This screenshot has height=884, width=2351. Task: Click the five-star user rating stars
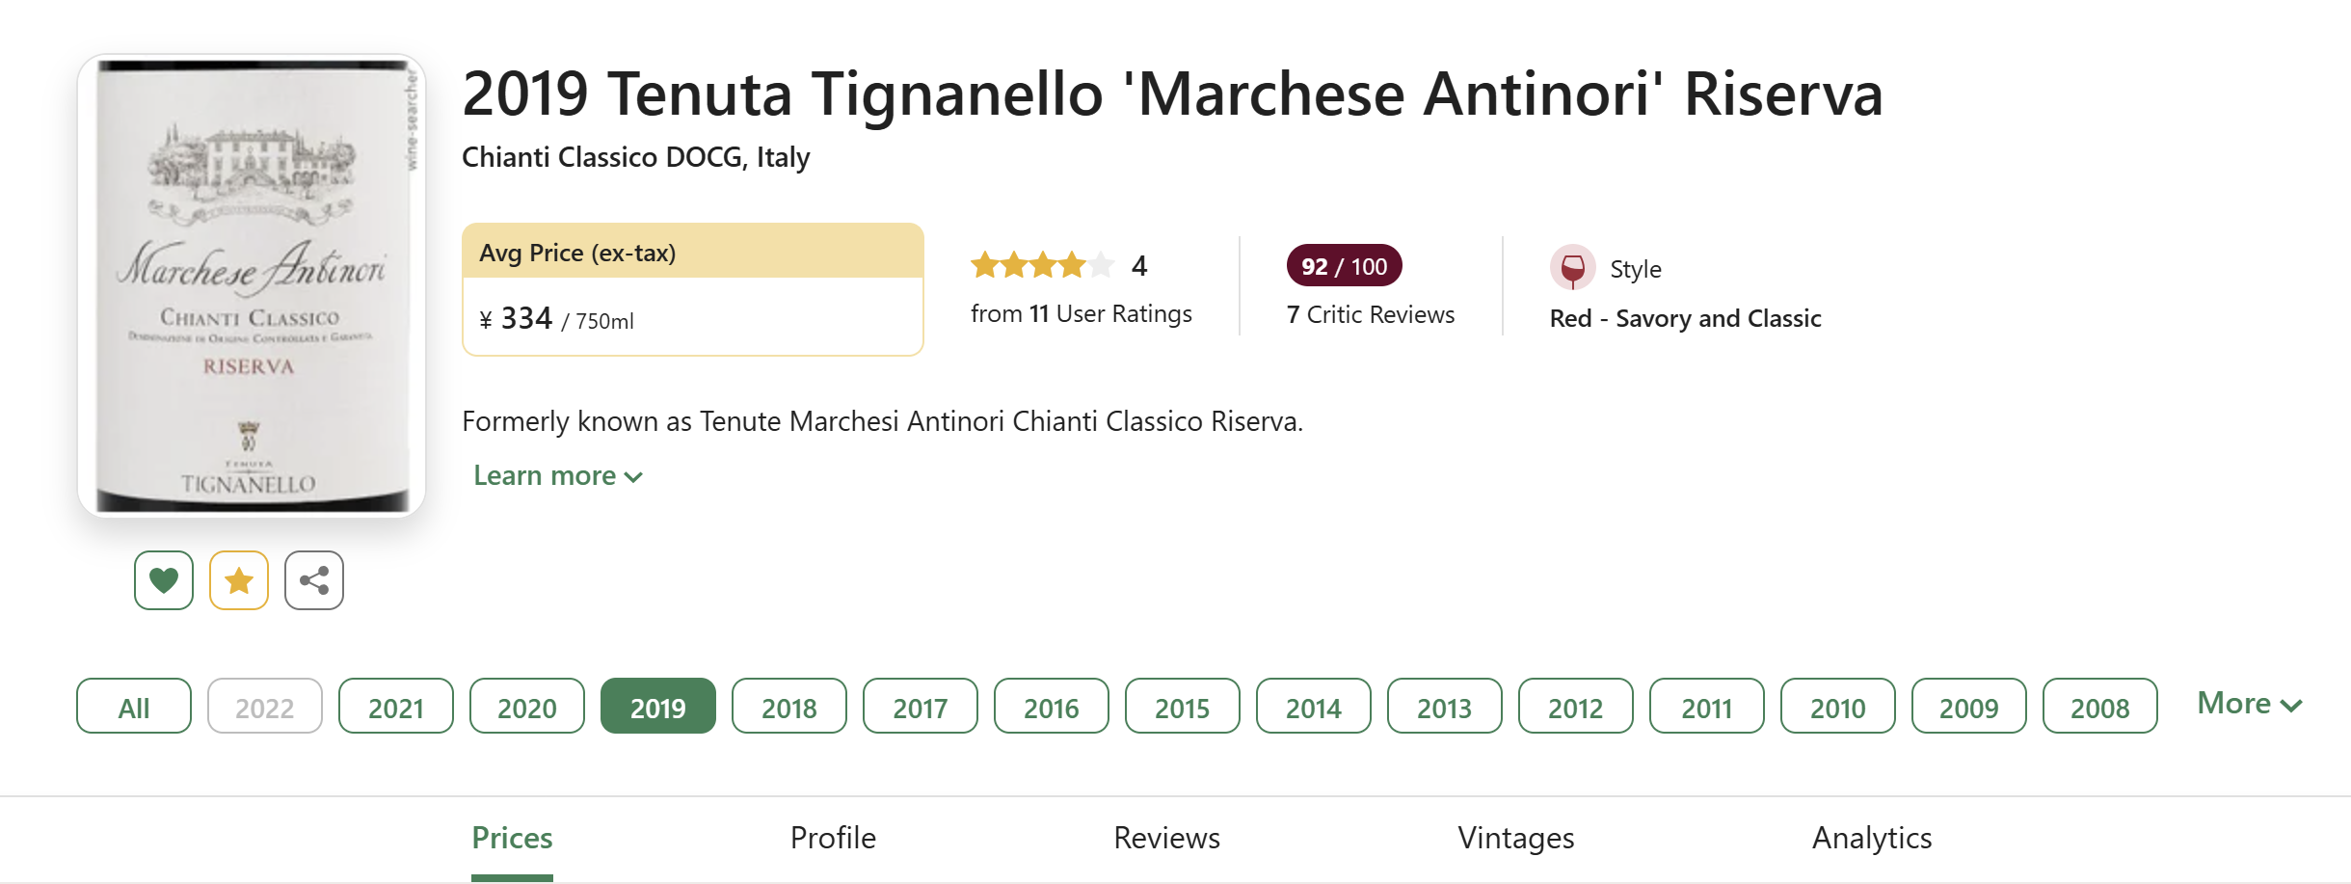pyautogui.click(x=1043, y=265)
